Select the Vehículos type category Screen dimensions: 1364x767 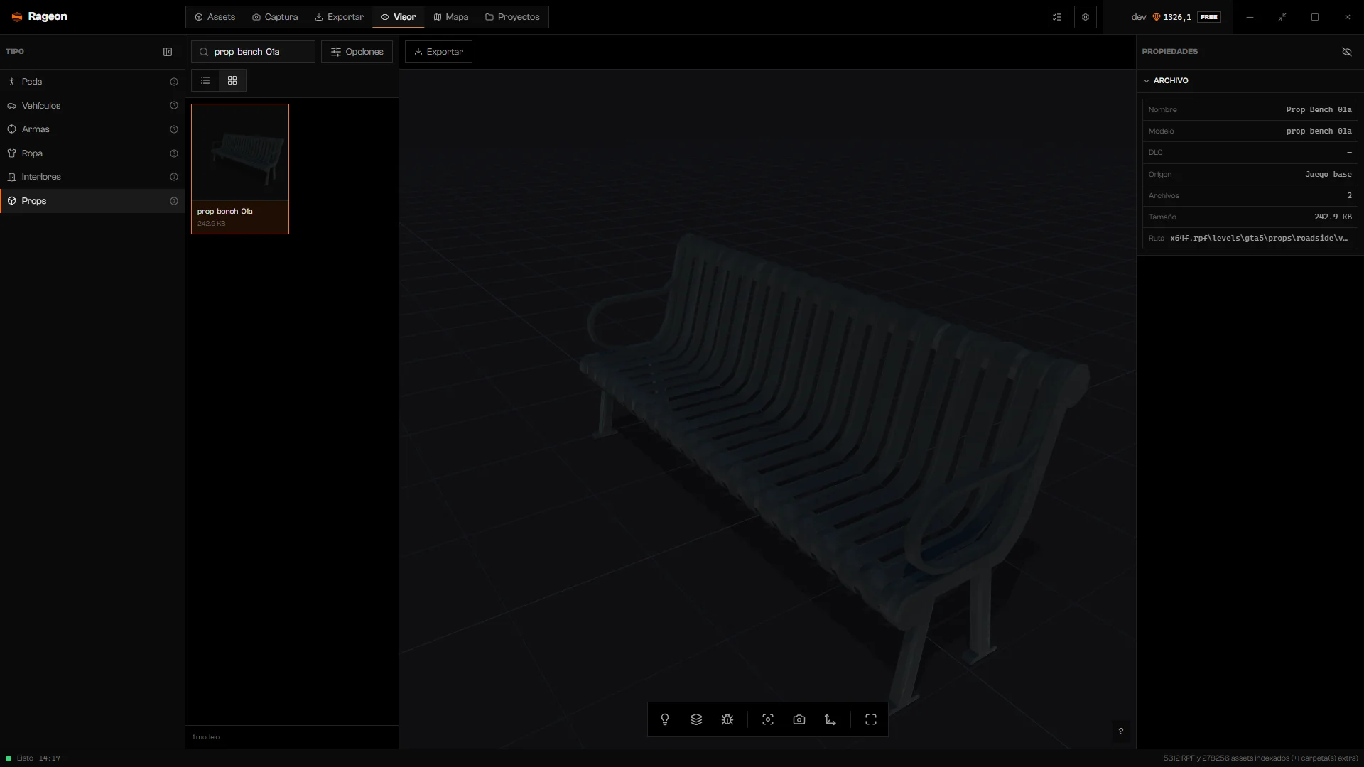[92, 106]
